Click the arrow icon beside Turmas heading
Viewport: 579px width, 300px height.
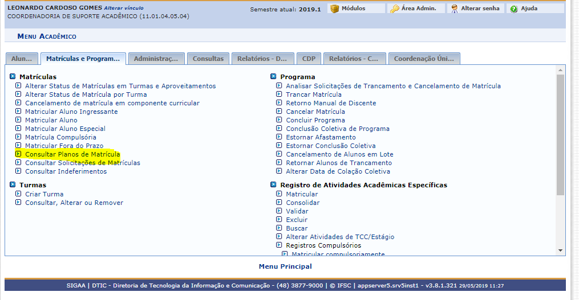pos(13,184)
